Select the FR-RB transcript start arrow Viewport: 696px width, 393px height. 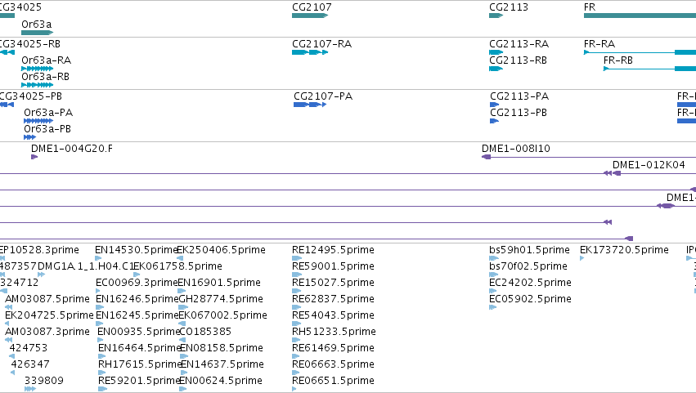(606, 69)
